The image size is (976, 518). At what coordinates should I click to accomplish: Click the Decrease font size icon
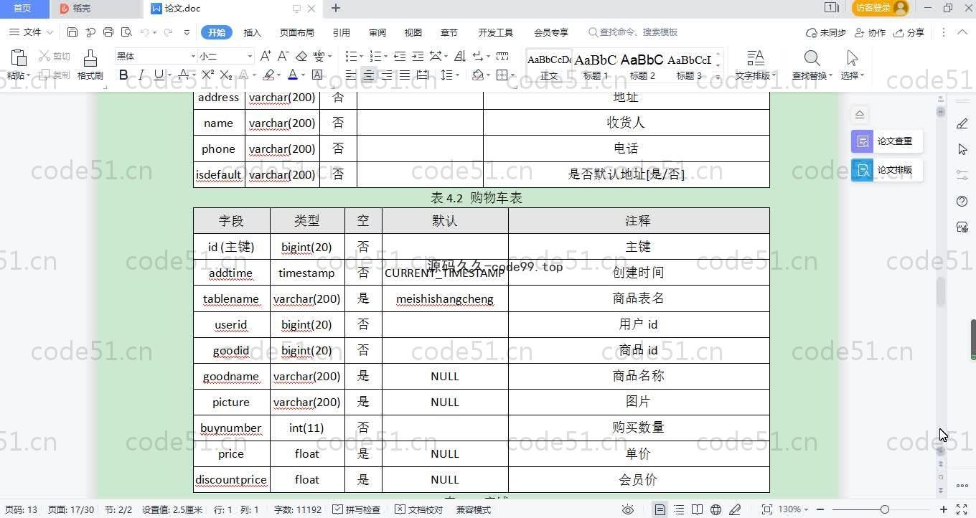tap(283, 56)
